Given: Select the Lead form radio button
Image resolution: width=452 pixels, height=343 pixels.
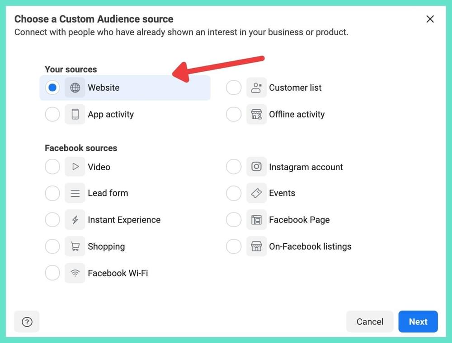Looking at the screenshot, I should coord(52,193).
